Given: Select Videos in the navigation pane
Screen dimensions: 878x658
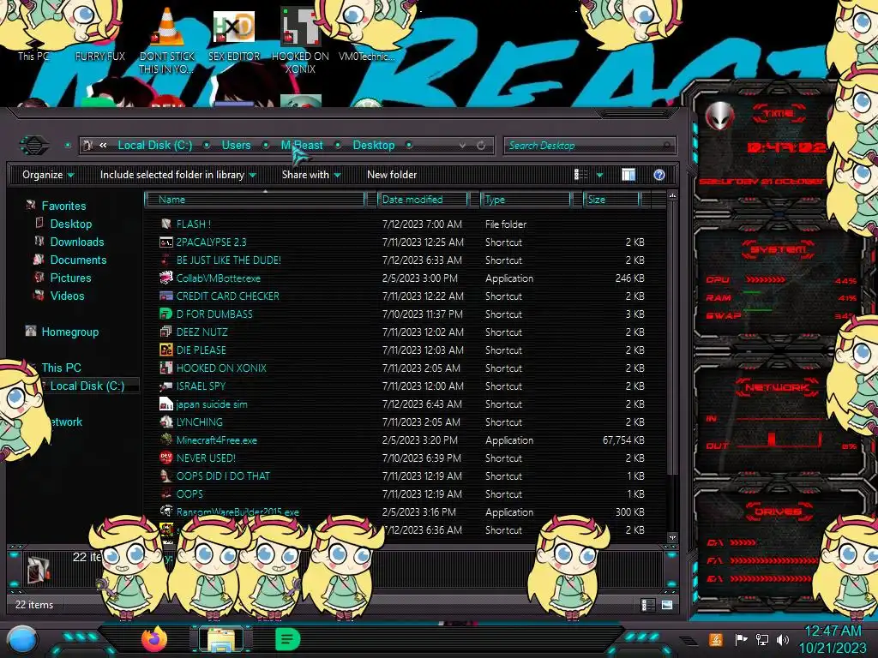Looking at the screenshot, I should click(67, 296).
